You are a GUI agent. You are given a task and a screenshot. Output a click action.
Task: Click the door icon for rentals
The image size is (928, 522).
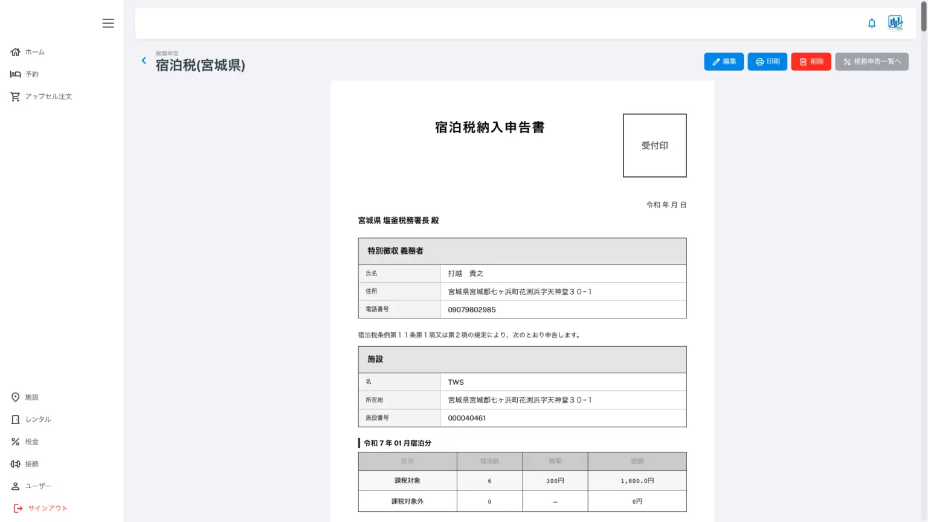coord(16,419)
